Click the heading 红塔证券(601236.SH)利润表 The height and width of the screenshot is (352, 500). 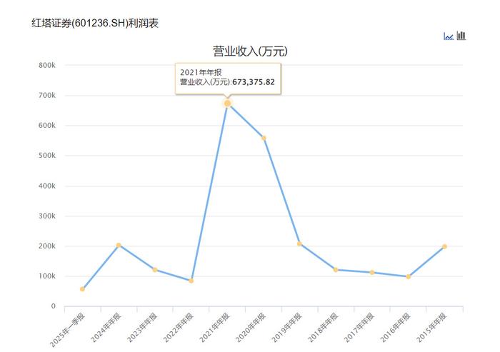pyautogui.click(x=95, y=24)
